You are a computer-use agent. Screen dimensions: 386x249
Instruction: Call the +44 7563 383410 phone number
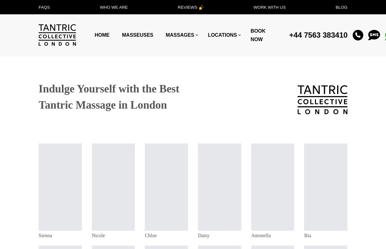click(x=318, y=35)
